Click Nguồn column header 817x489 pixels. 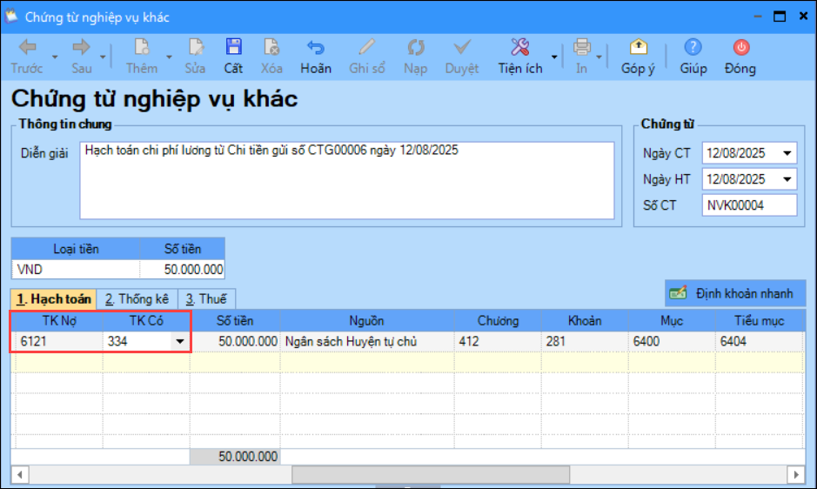(x=367, y=320)
